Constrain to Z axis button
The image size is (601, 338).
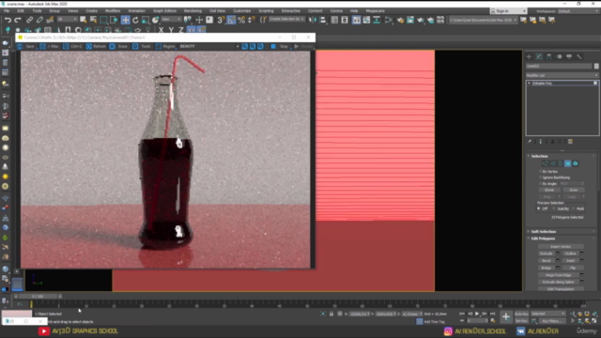click(181, 30)
